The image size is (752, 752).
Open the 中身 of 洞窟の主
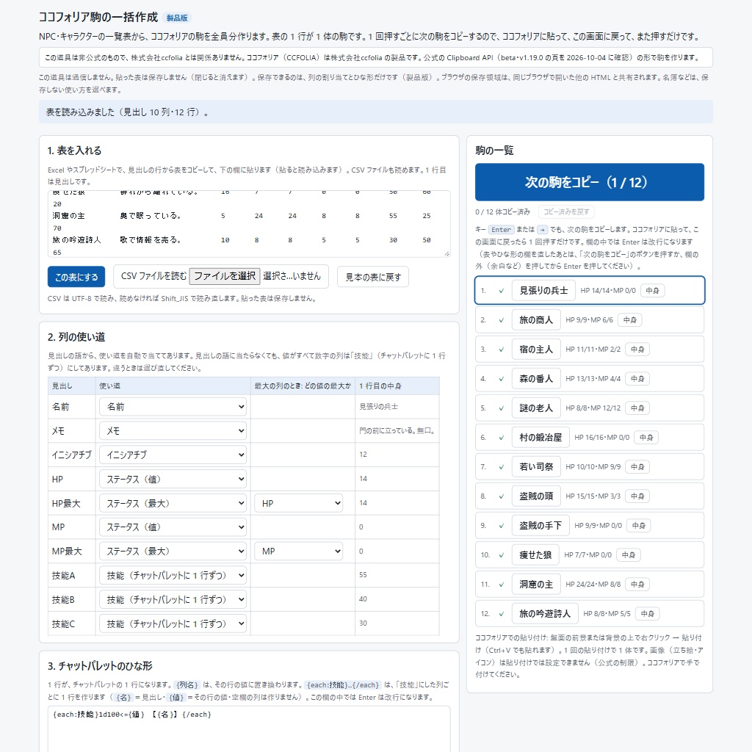(x=637, y=584)
